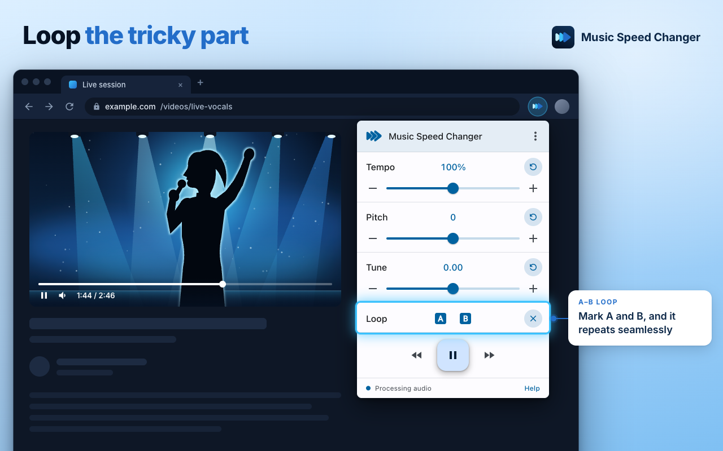Click the Music Speed Changer toolbar extension icon

click(x=538, y=107)
